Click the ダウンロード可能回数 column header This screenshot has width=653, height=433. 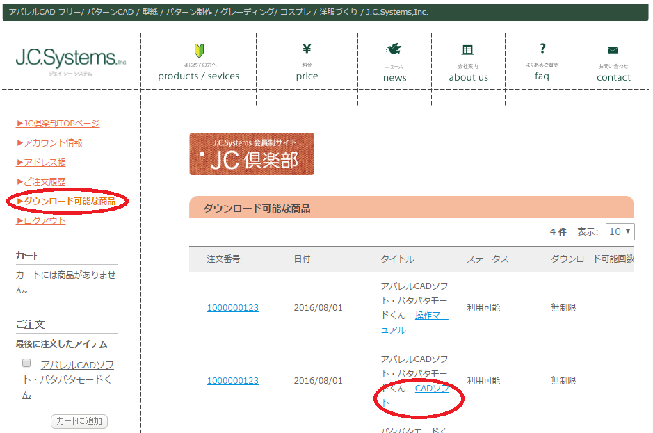(592, 259)
